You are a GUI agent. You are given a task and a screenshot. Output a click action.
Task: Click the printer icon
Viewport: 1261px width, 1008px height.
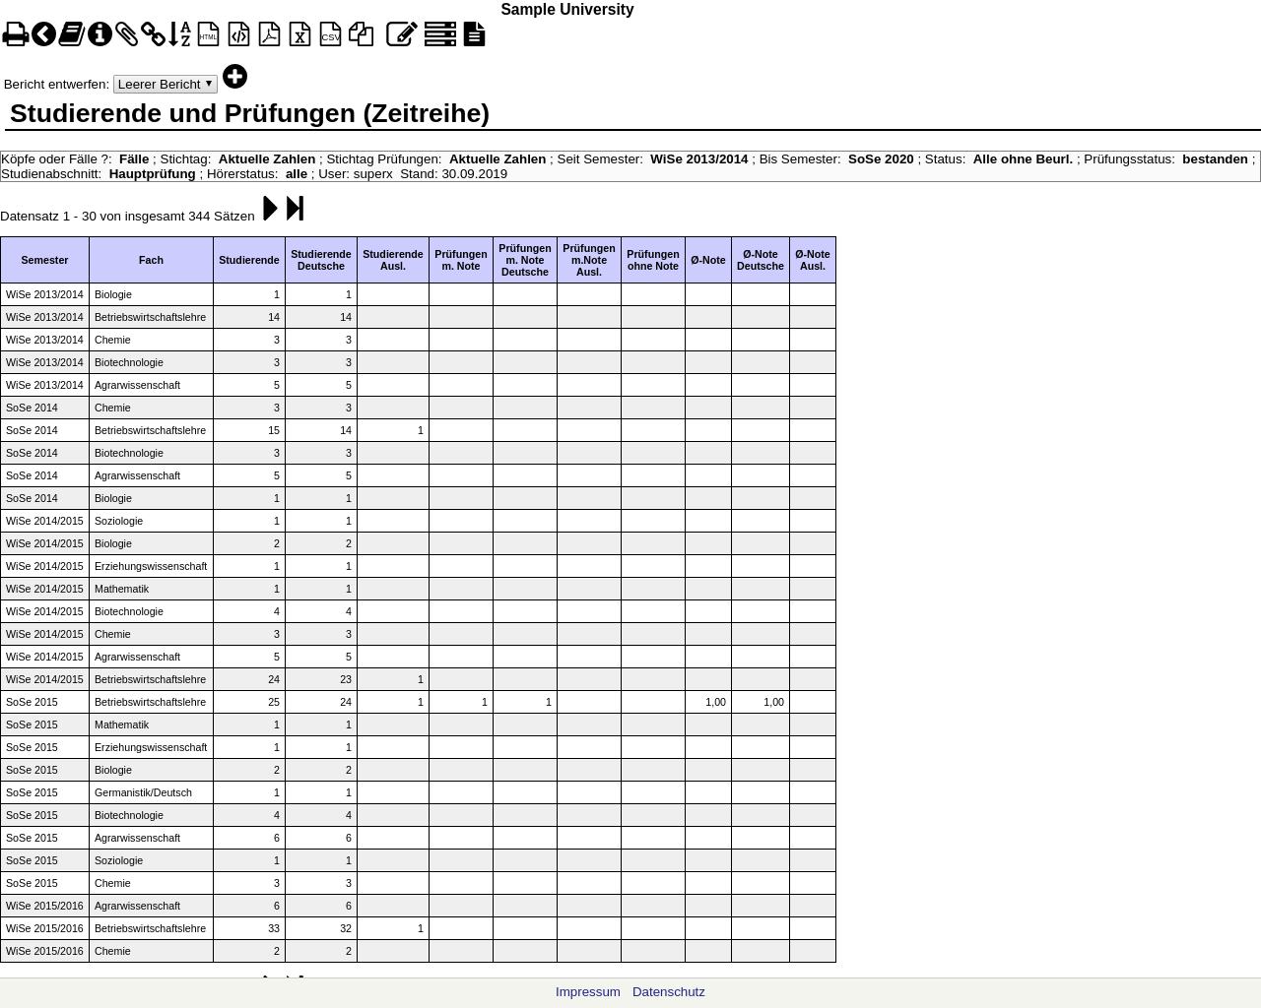tap(15, 35)
